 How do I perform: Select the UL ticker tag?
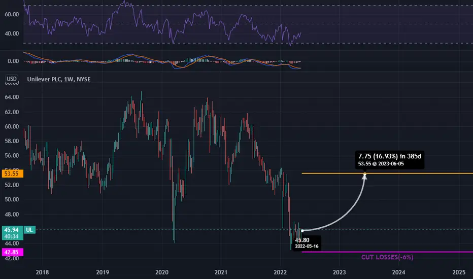[29, 230]
